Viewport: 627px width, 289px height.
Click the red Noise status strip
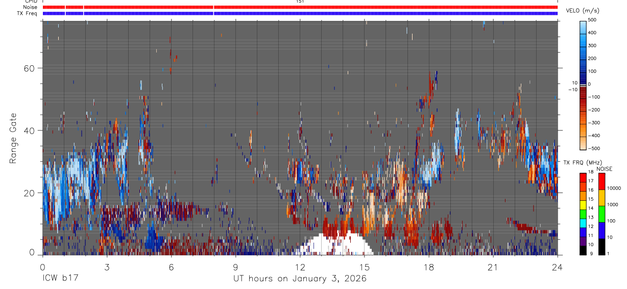(x=300, y=7)
